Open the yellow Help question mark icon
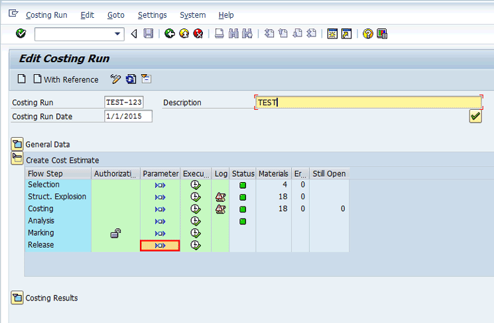 [x=367, y=33]
